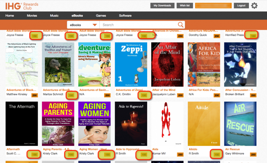Click the 'Adventures of Black...' title link

click(x=21, y=90)
